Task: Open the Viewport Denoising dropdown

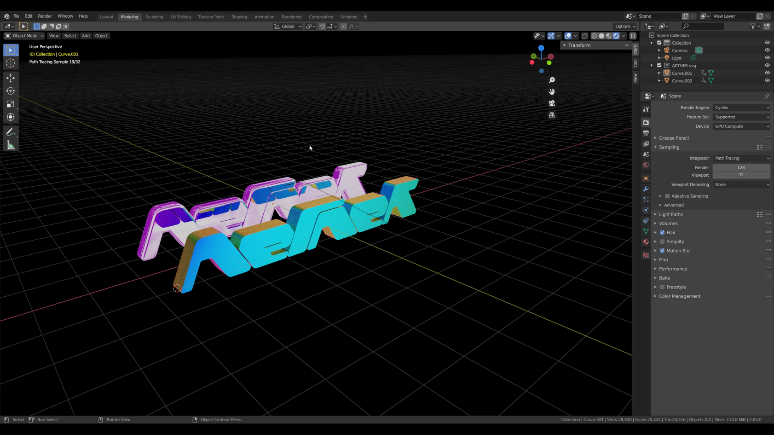Action: click(741, 185)
